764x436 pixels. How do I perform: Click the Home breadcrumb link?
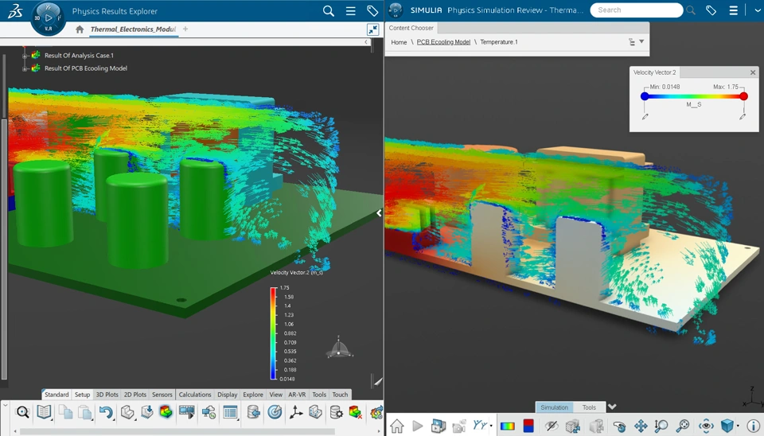[x=399, y=42]
